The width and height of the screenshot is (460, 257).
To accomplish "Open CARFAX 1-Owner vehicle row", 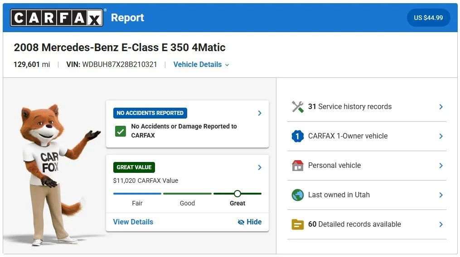I will (441, 136).
